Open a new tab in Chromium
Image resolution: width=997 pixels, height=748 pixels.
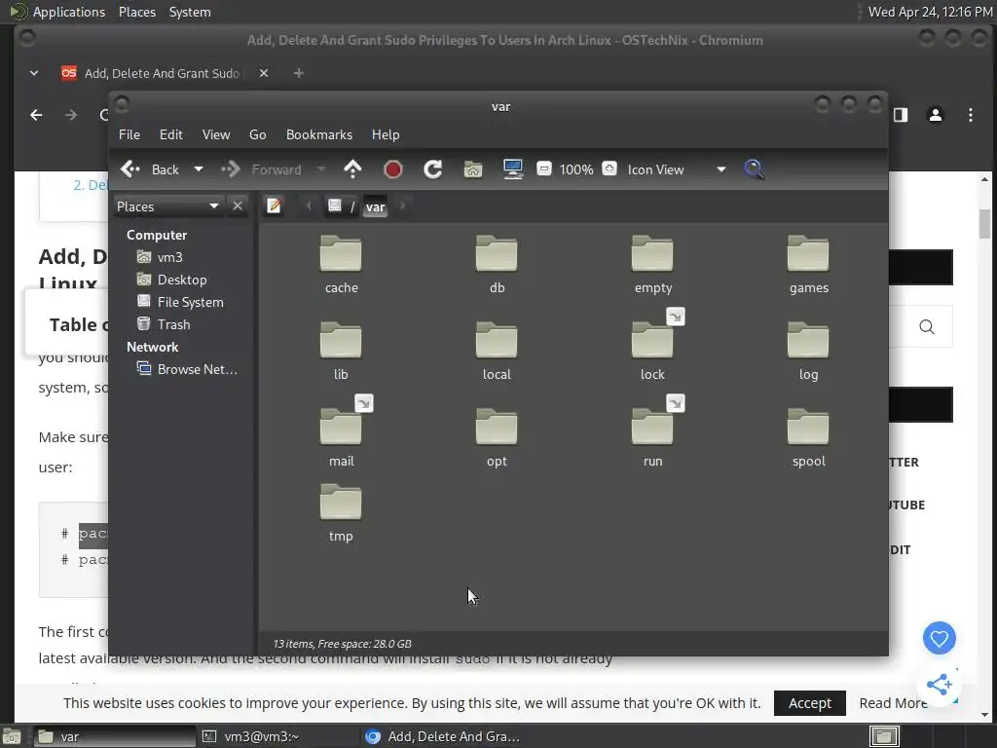[x=298, y=73]
